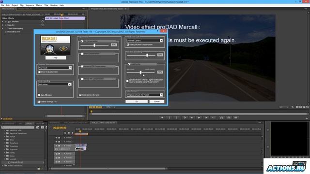Enable the Zoom Compensation checkbox

coord(82,54)
